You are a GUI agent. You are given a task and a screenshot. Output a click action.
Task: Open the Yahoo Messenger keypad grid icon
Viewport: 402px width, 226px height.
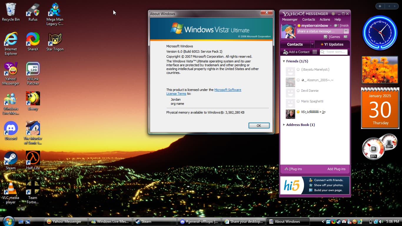pyautogui.click(x=315, y=52)
